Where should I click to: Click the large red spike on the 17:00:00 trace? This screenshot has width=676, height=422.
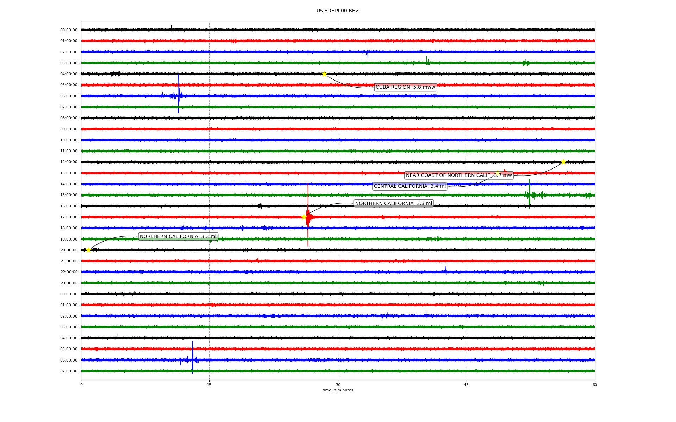click(x=308, y=211)
